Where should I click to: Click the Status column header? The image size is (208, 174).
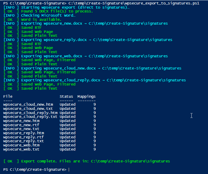(x=66, y=97)
